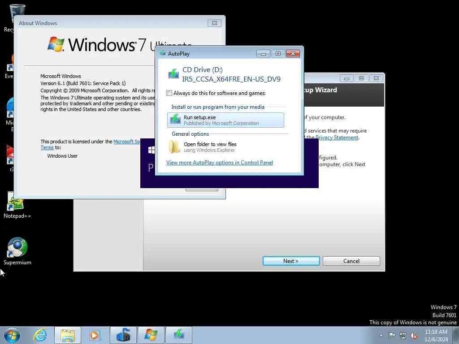Maximize the AutoPlay window
Viewport: 459px width, 344px height.
point(278,54)
